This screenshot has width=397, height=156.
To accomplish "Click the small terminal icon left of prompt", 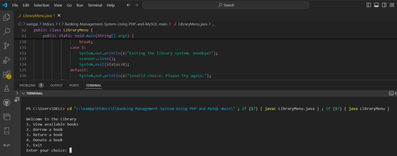I will 17,99.
